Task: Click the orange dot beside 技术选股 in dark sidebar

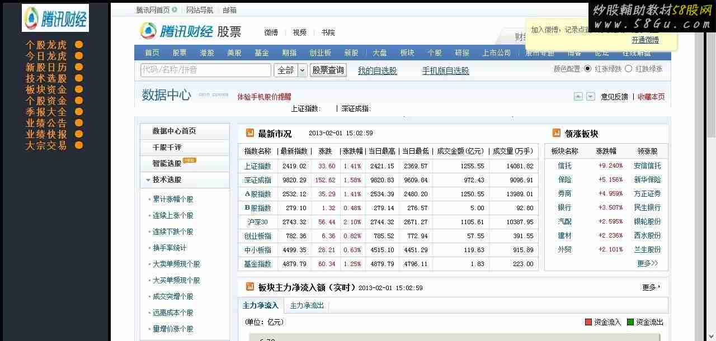Action: click(79, 78)
